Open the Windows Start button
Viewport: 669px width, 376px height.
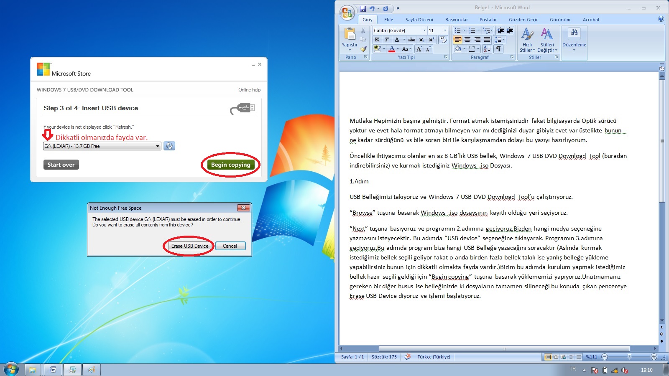point(11,369)
